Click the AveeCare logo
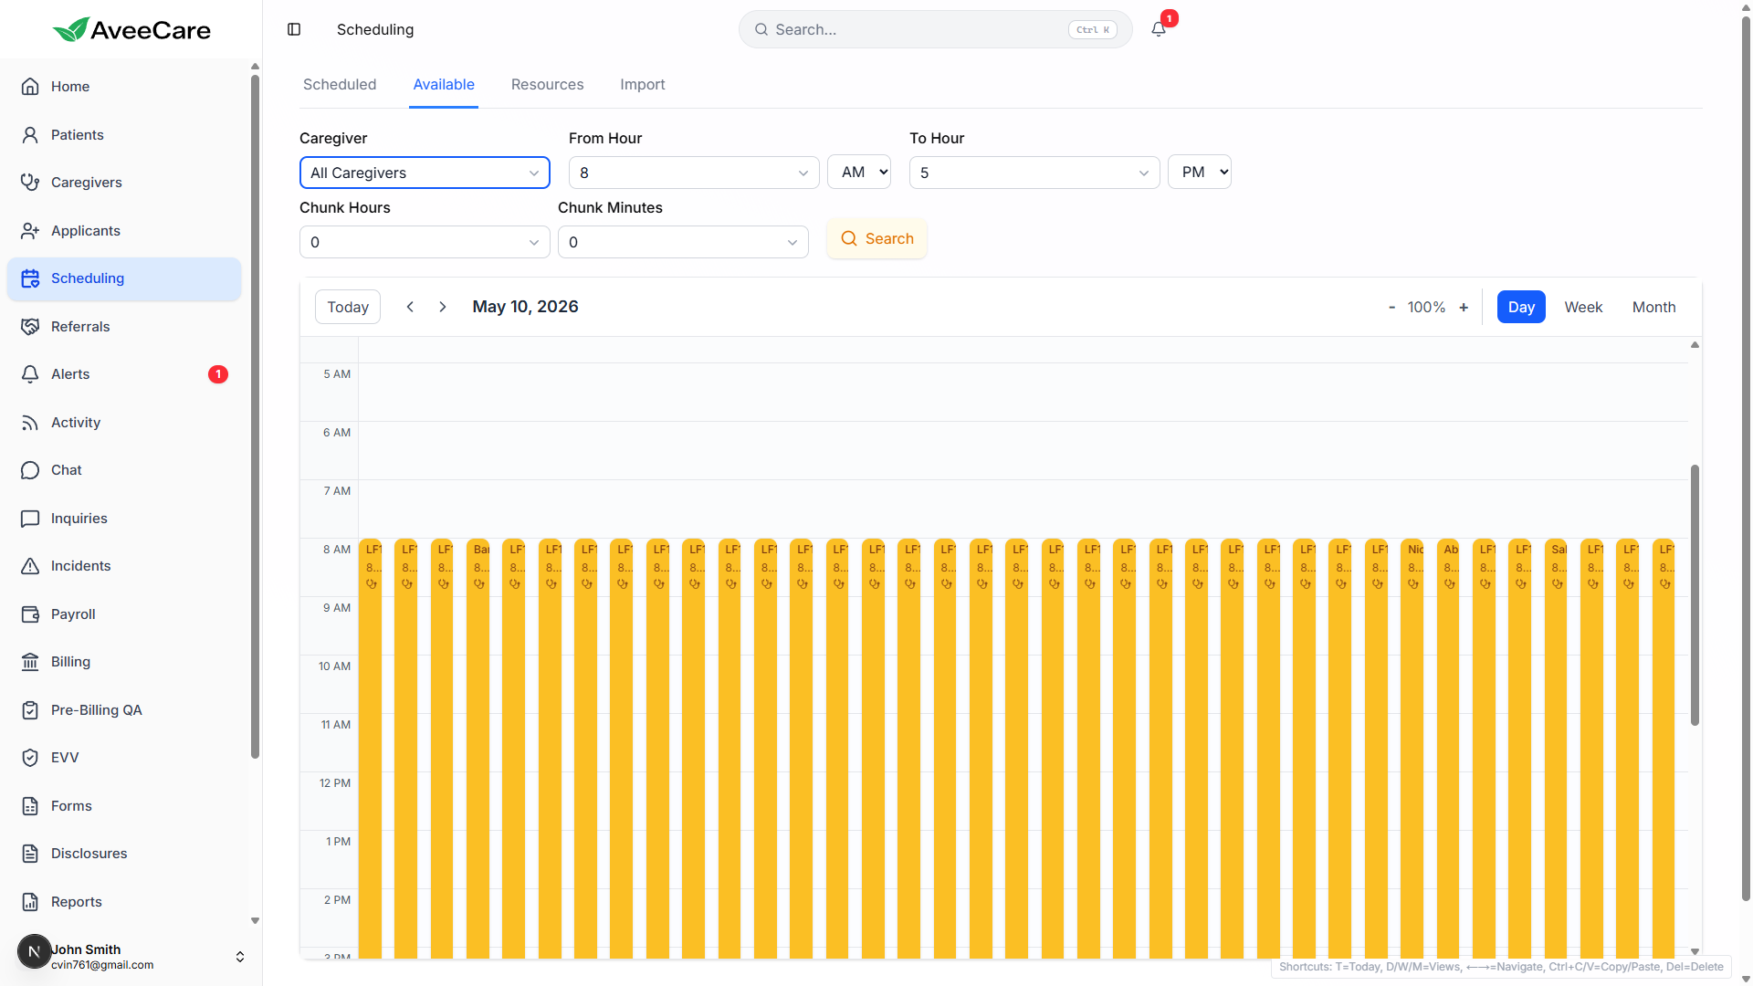This screenshot has height=986, width=1753. [x=131, y=30]
